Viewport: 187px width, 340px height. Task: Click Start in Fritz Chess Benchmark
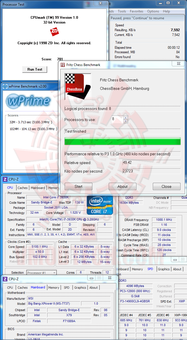click(79, 186)
